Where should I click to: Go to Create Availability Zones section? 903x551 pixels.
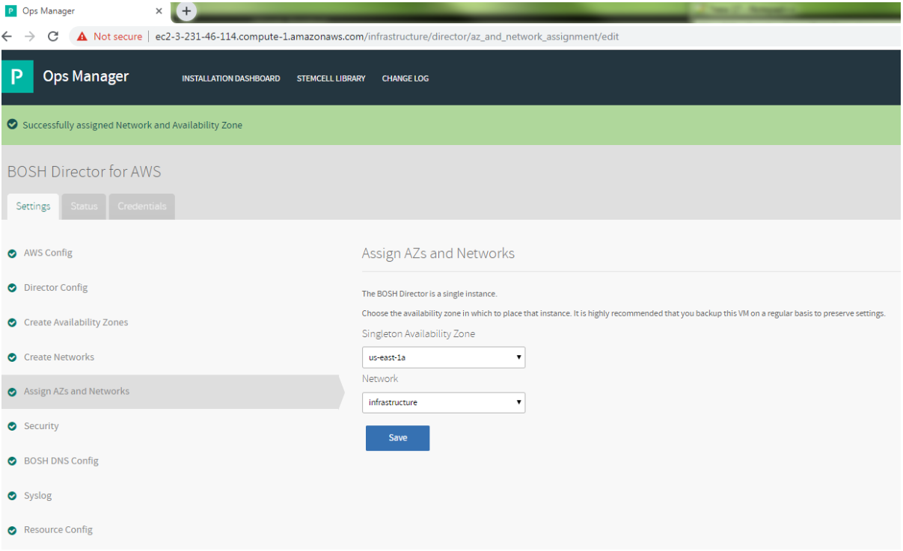click(x=76, y=322)
